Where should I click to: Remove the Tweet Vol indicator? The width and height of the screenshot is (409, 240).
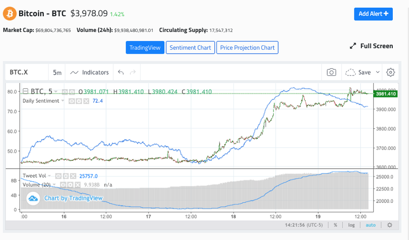pyautogui.click(x=73, y=176)
